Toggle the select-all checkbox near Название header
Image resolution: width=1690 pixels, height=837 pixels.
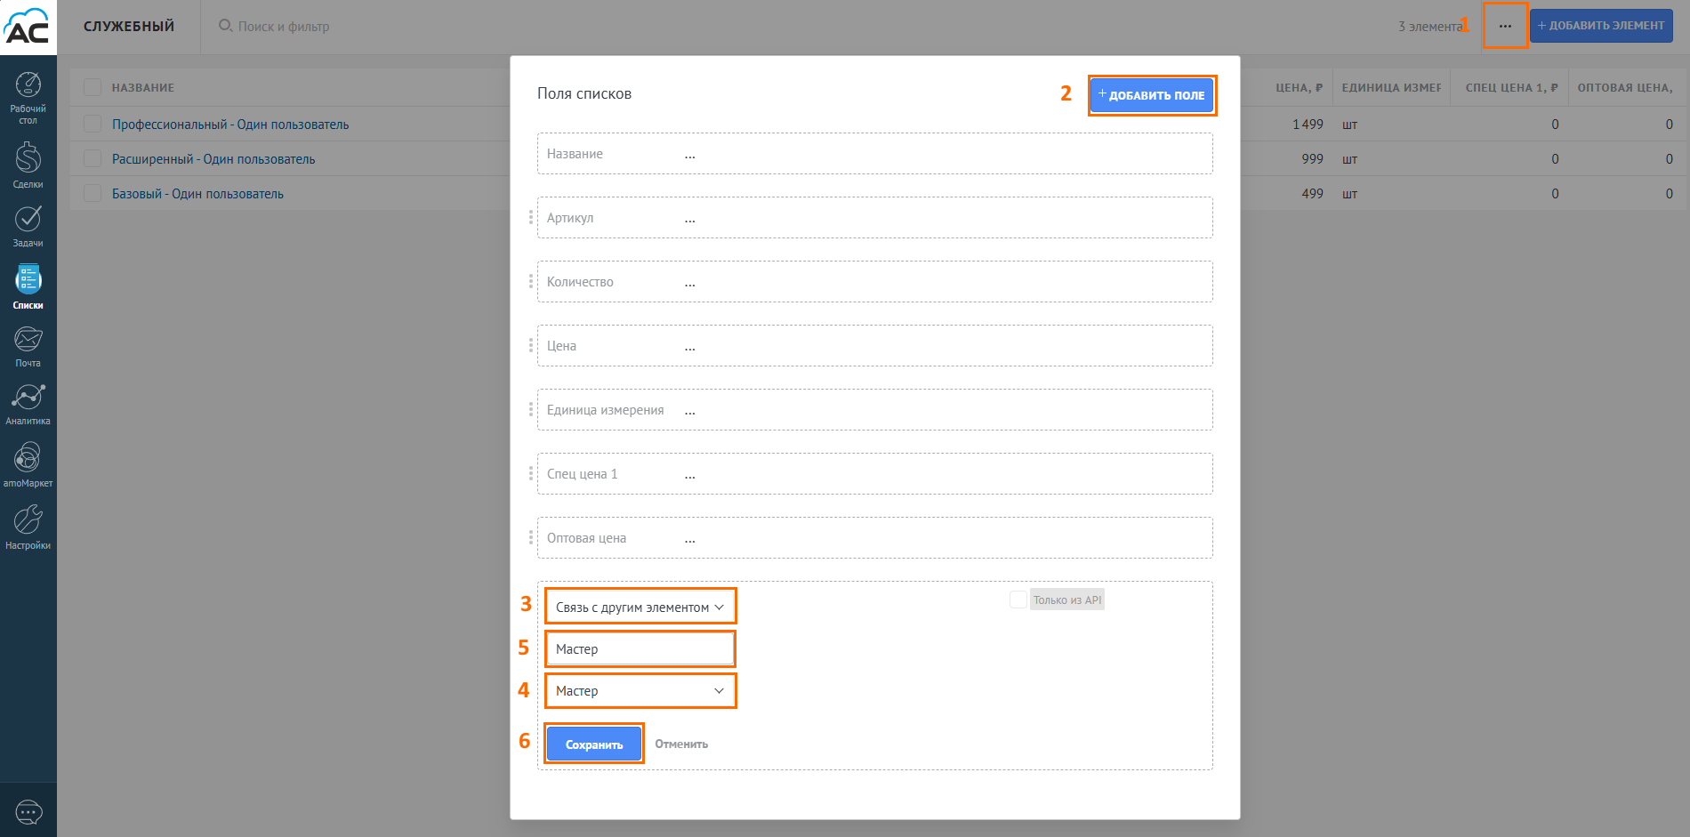tap(93, 87)
